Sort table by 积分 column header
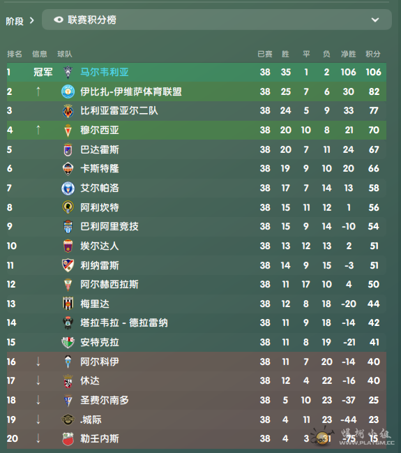 coord(373,54)
